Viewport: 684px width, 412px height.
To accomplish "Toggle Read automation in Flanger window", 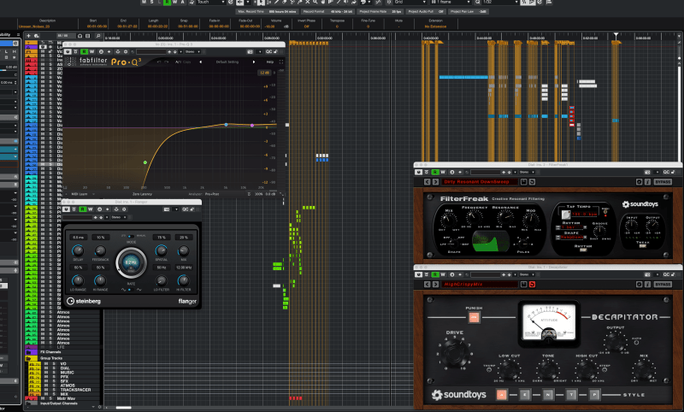I will (82, 209).
